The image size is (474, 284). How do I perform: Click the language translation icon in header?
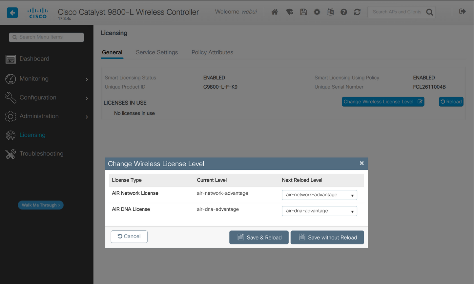330,12
